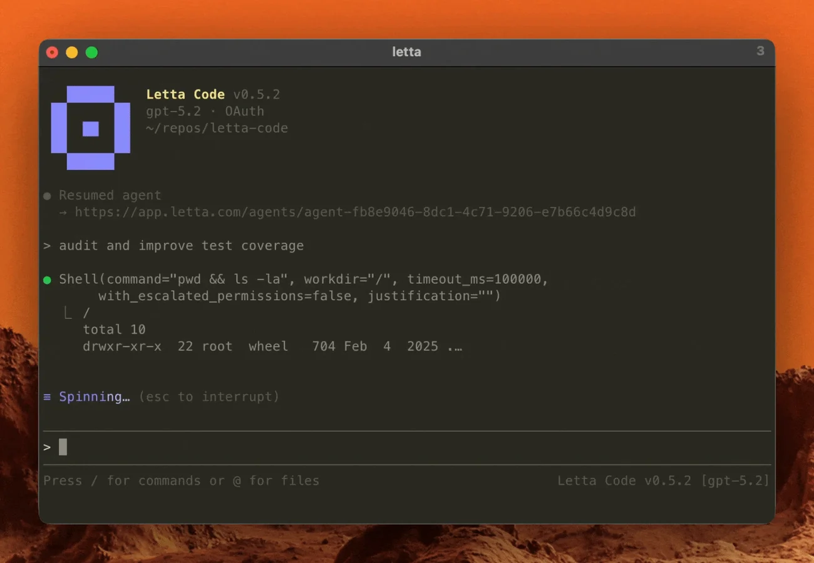Click the green status dot beside Shell command
Viewport: 814px width, 563px height.
(47, 280)
